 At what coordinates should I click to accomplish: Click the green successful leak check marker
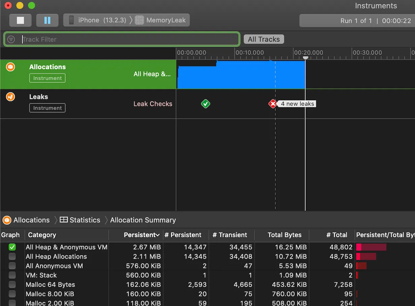pyautogui.click(x=205, y=104)
